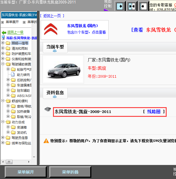Select the 变速箱 tree item
Viewport: 176px width, 179px height.
[22, 127]
